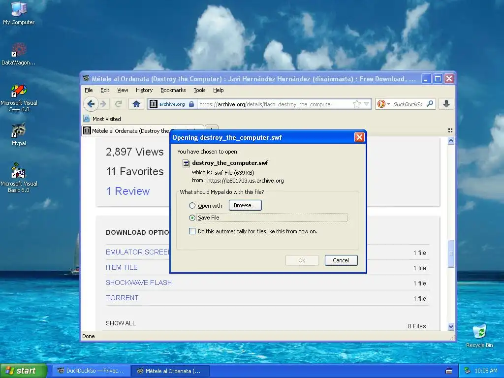This screenshot has width=504, height=378.
Task: Open My Computer desktop icon
Action: pyautogui.click(x=19, y=13)
